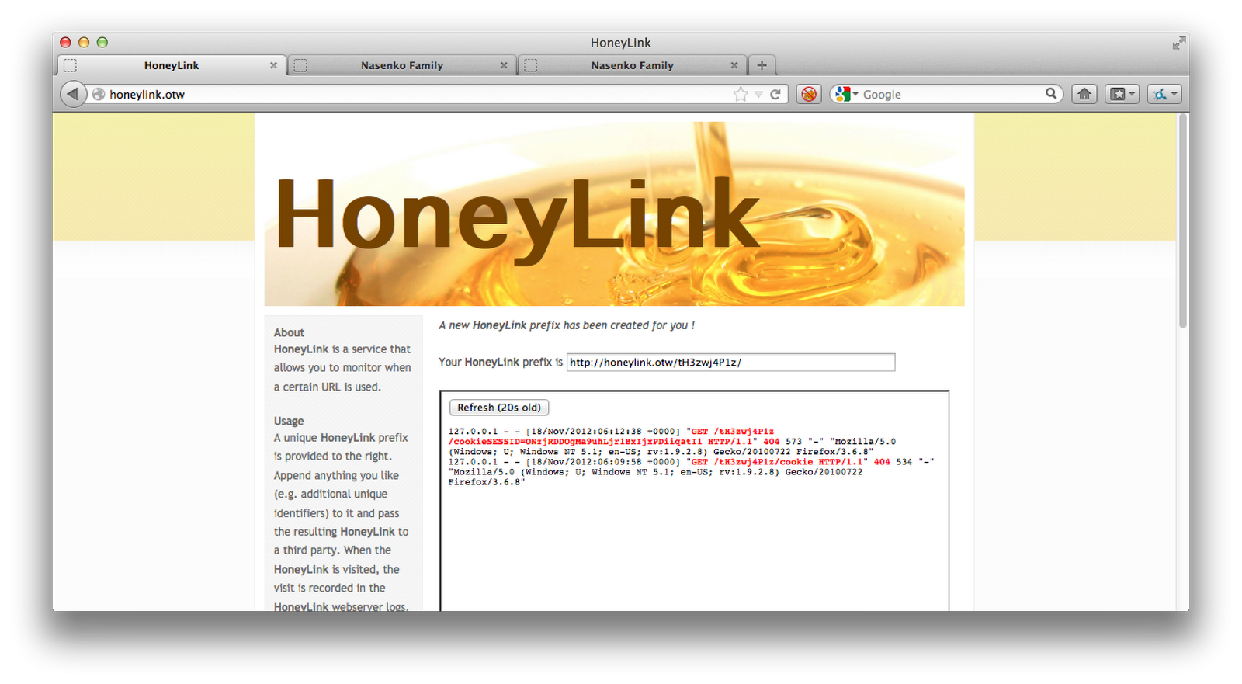Open a new tab with plus button

pos(762,65)
